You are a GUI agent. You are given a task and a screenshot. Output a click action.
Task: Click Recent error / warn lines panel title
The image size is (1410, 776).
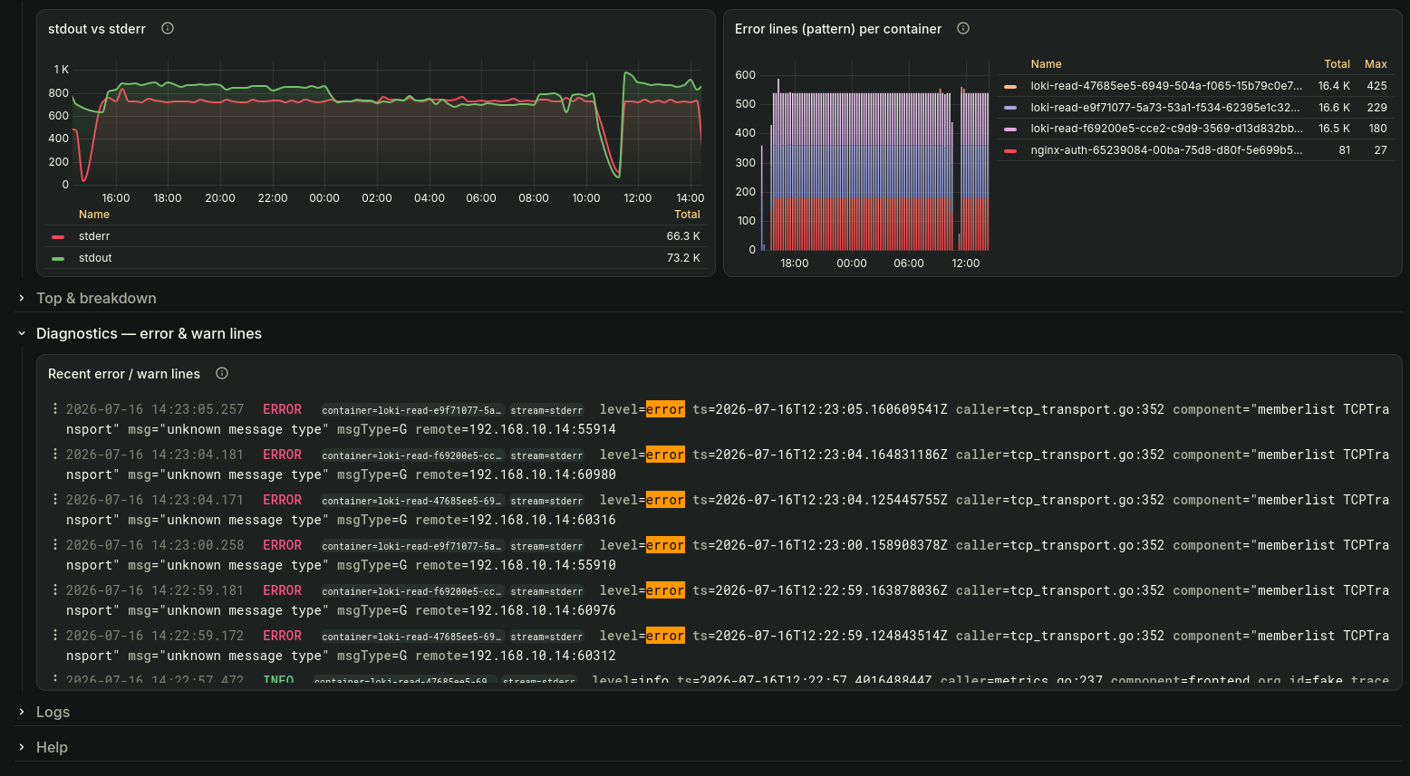pyautogui.click(x=124, y=374)
